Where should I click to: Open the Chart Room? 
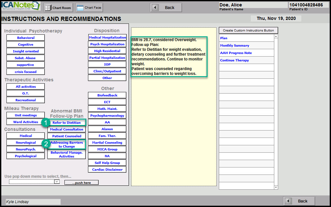58,8
